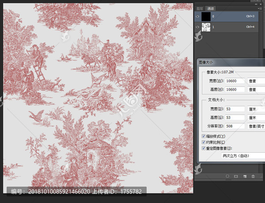Open document height unit dropdown 厘米
Image resolution: width=265 pixels, height=203 pixels.
[256, 118]
